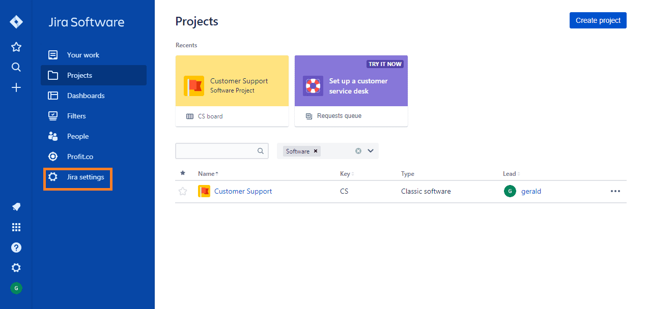Click the Customer Support flag icon in table row
Viewport: 647px width, 309px height.
tap(204, 192)
